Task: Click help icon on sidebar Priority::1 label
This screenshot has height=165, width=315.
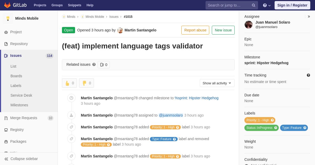Action: 272,120
